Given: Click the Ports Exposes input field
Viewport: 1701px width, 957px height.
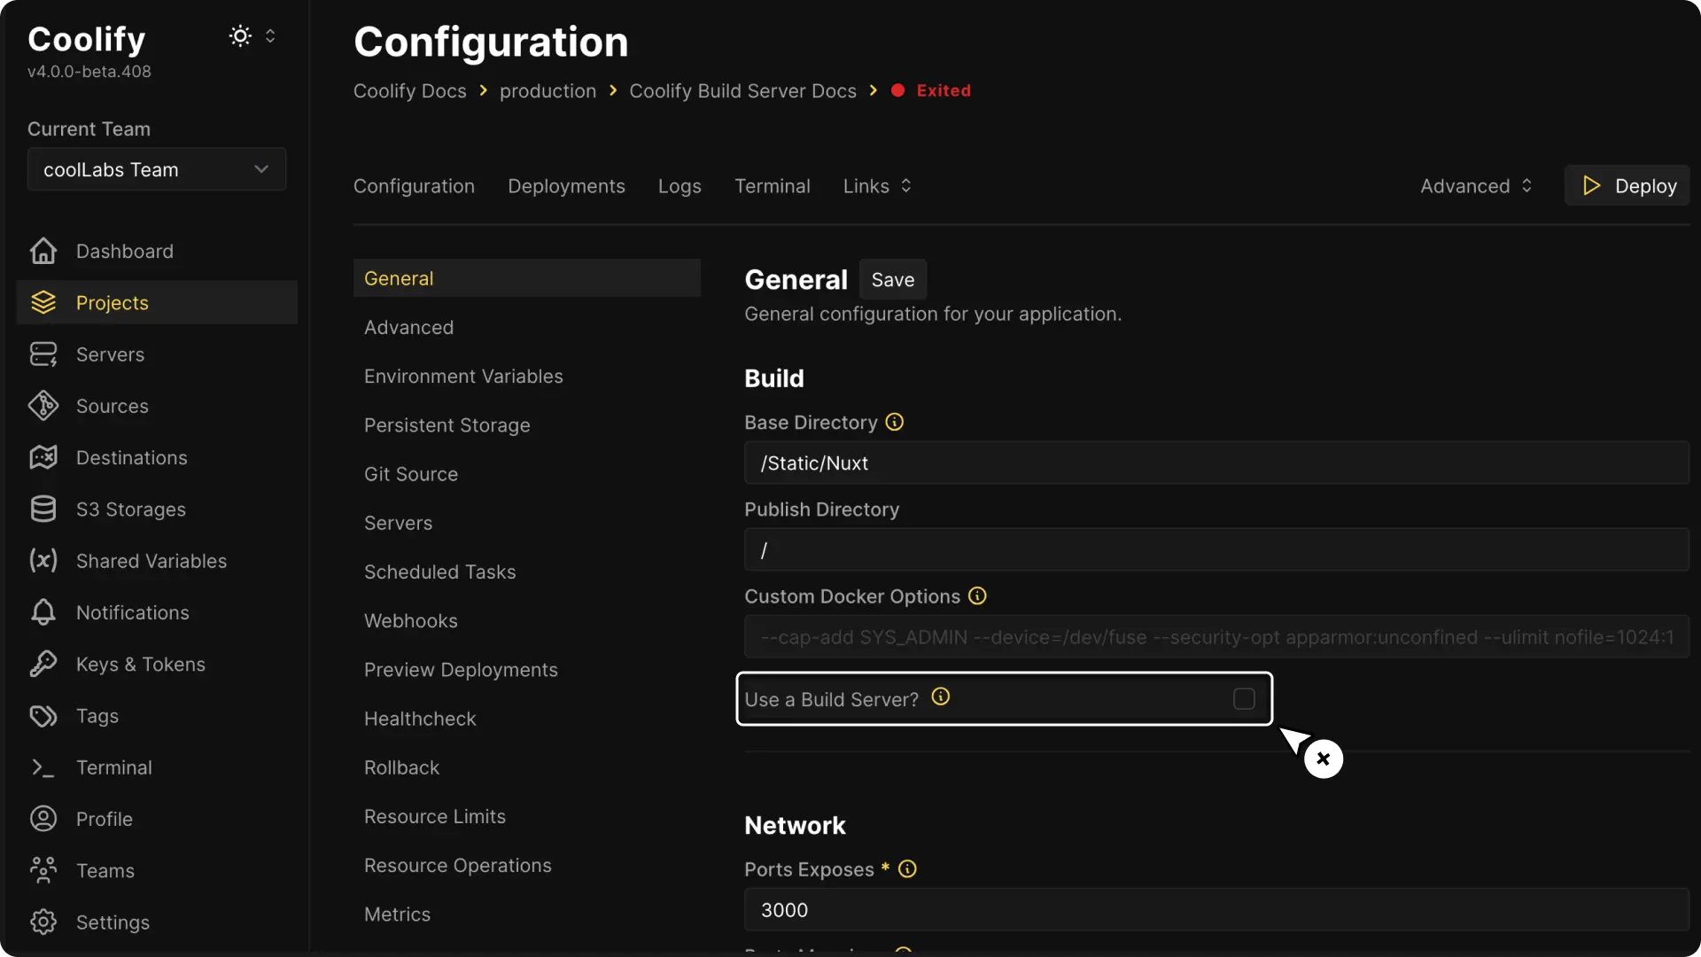Looking at the screenshot, I should 1214,909.
